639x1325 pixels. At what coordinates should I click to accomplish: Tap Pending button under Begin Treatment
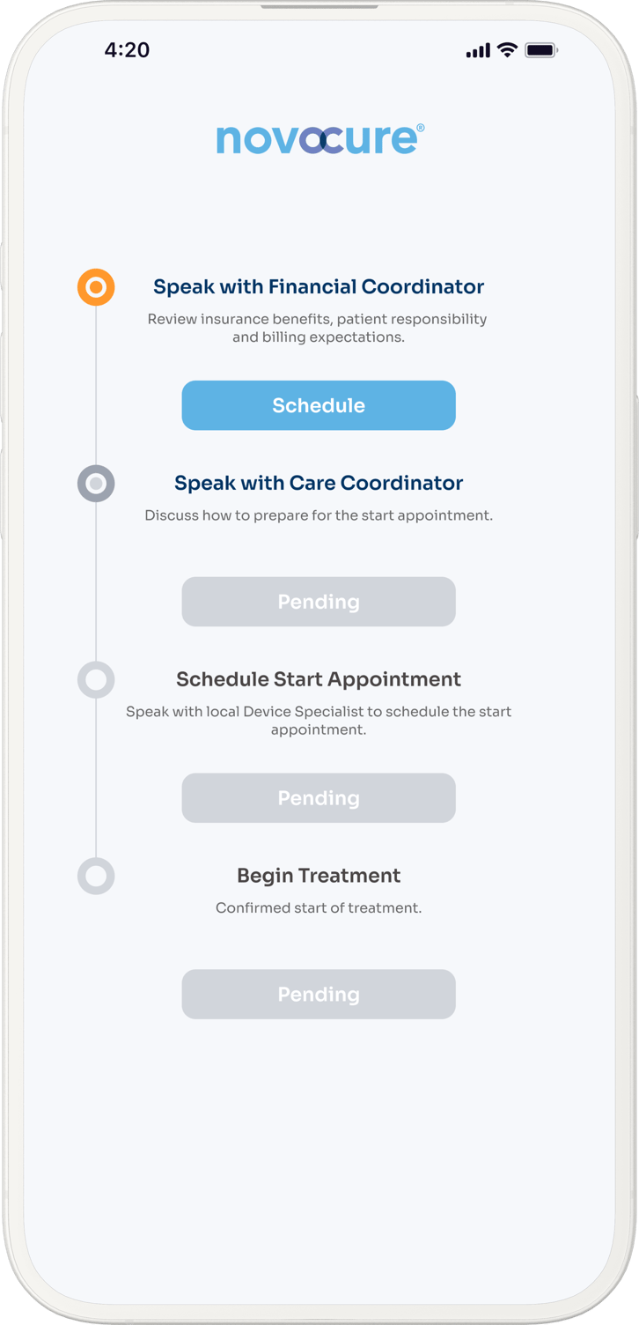tap(319, 995)
